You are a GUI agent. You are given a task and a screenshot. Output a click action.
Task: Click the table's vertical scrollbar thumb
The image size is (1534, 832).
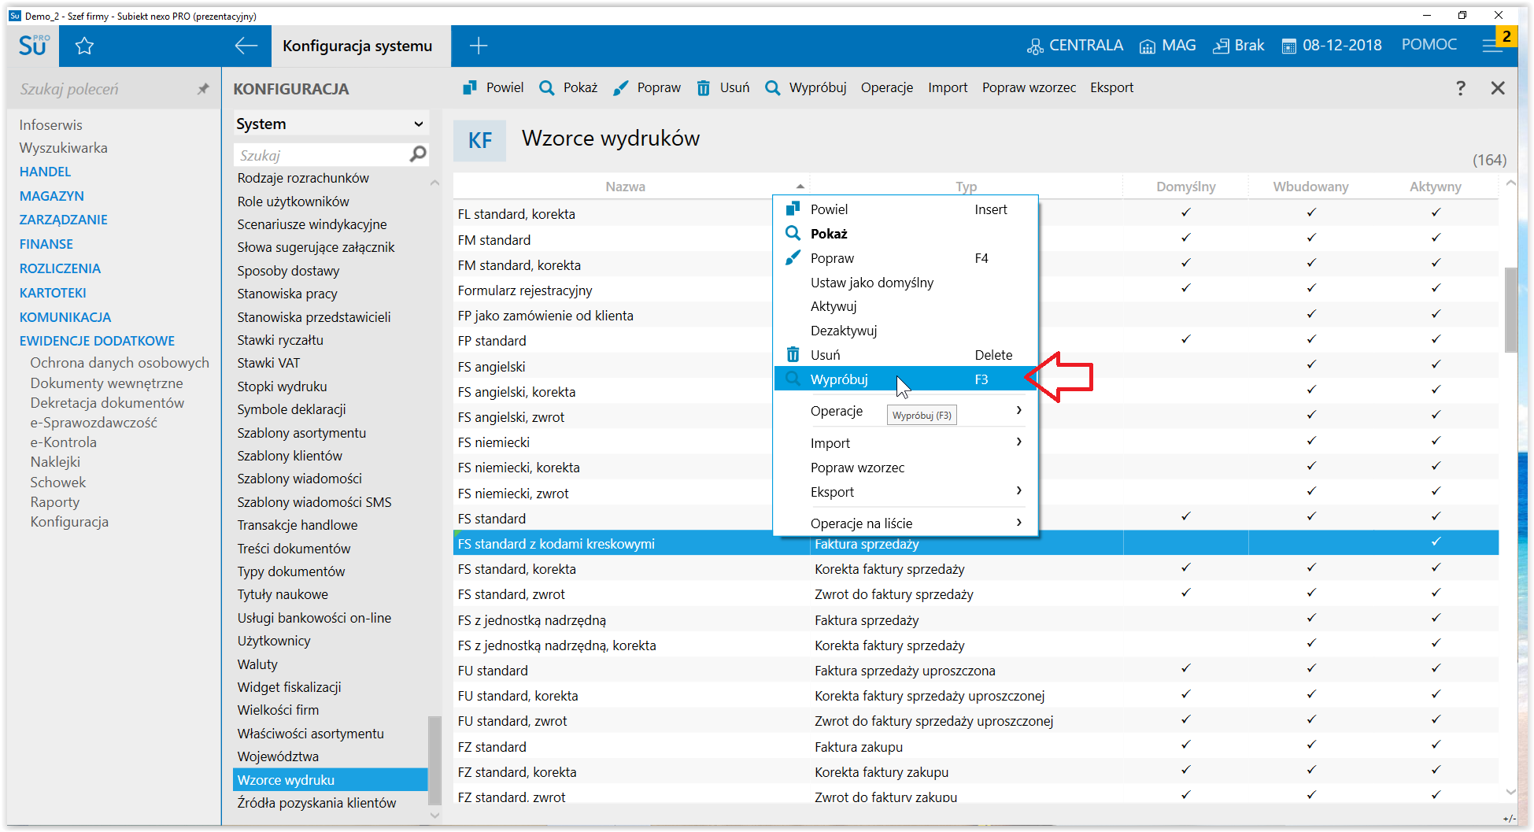1510,310
